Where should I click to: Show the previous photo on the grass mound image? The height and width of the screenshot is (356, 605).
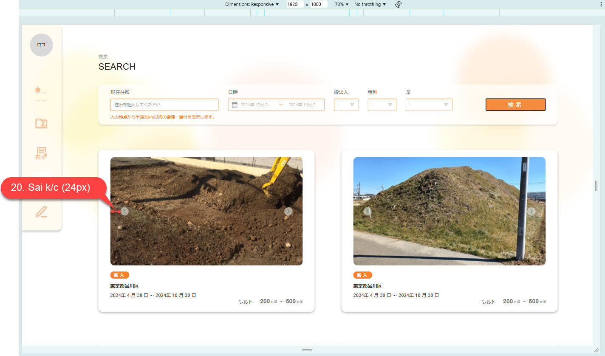point(368,211)
